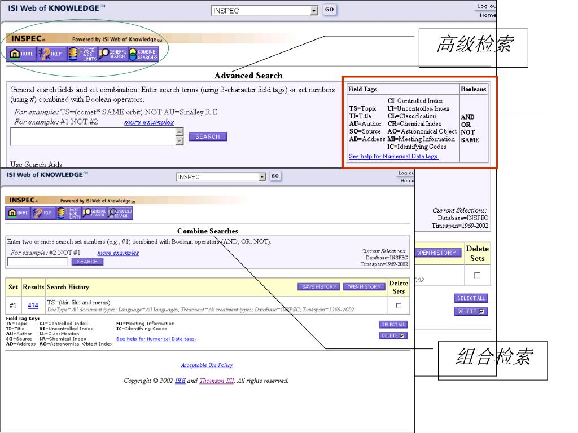
Task: Tick Delete Sets checkbox for set #1
Action: [399, 306]
